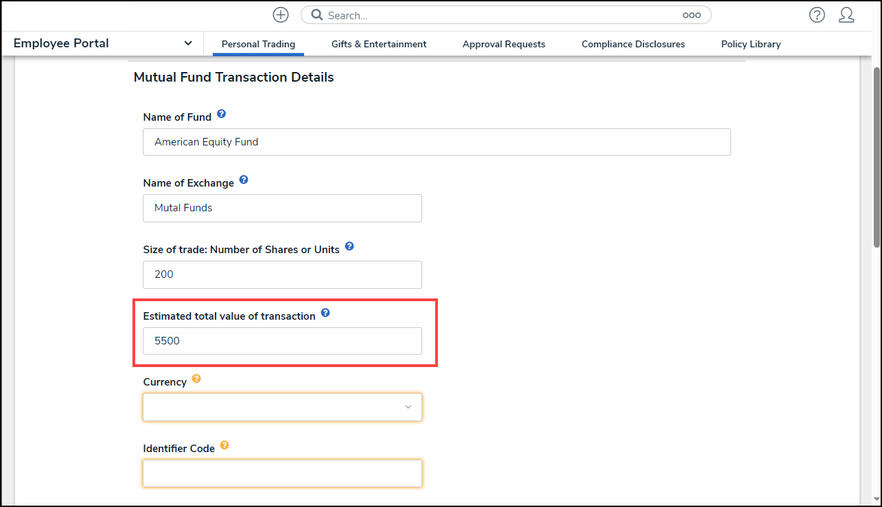Open the user profile icon

pos(846,15)
